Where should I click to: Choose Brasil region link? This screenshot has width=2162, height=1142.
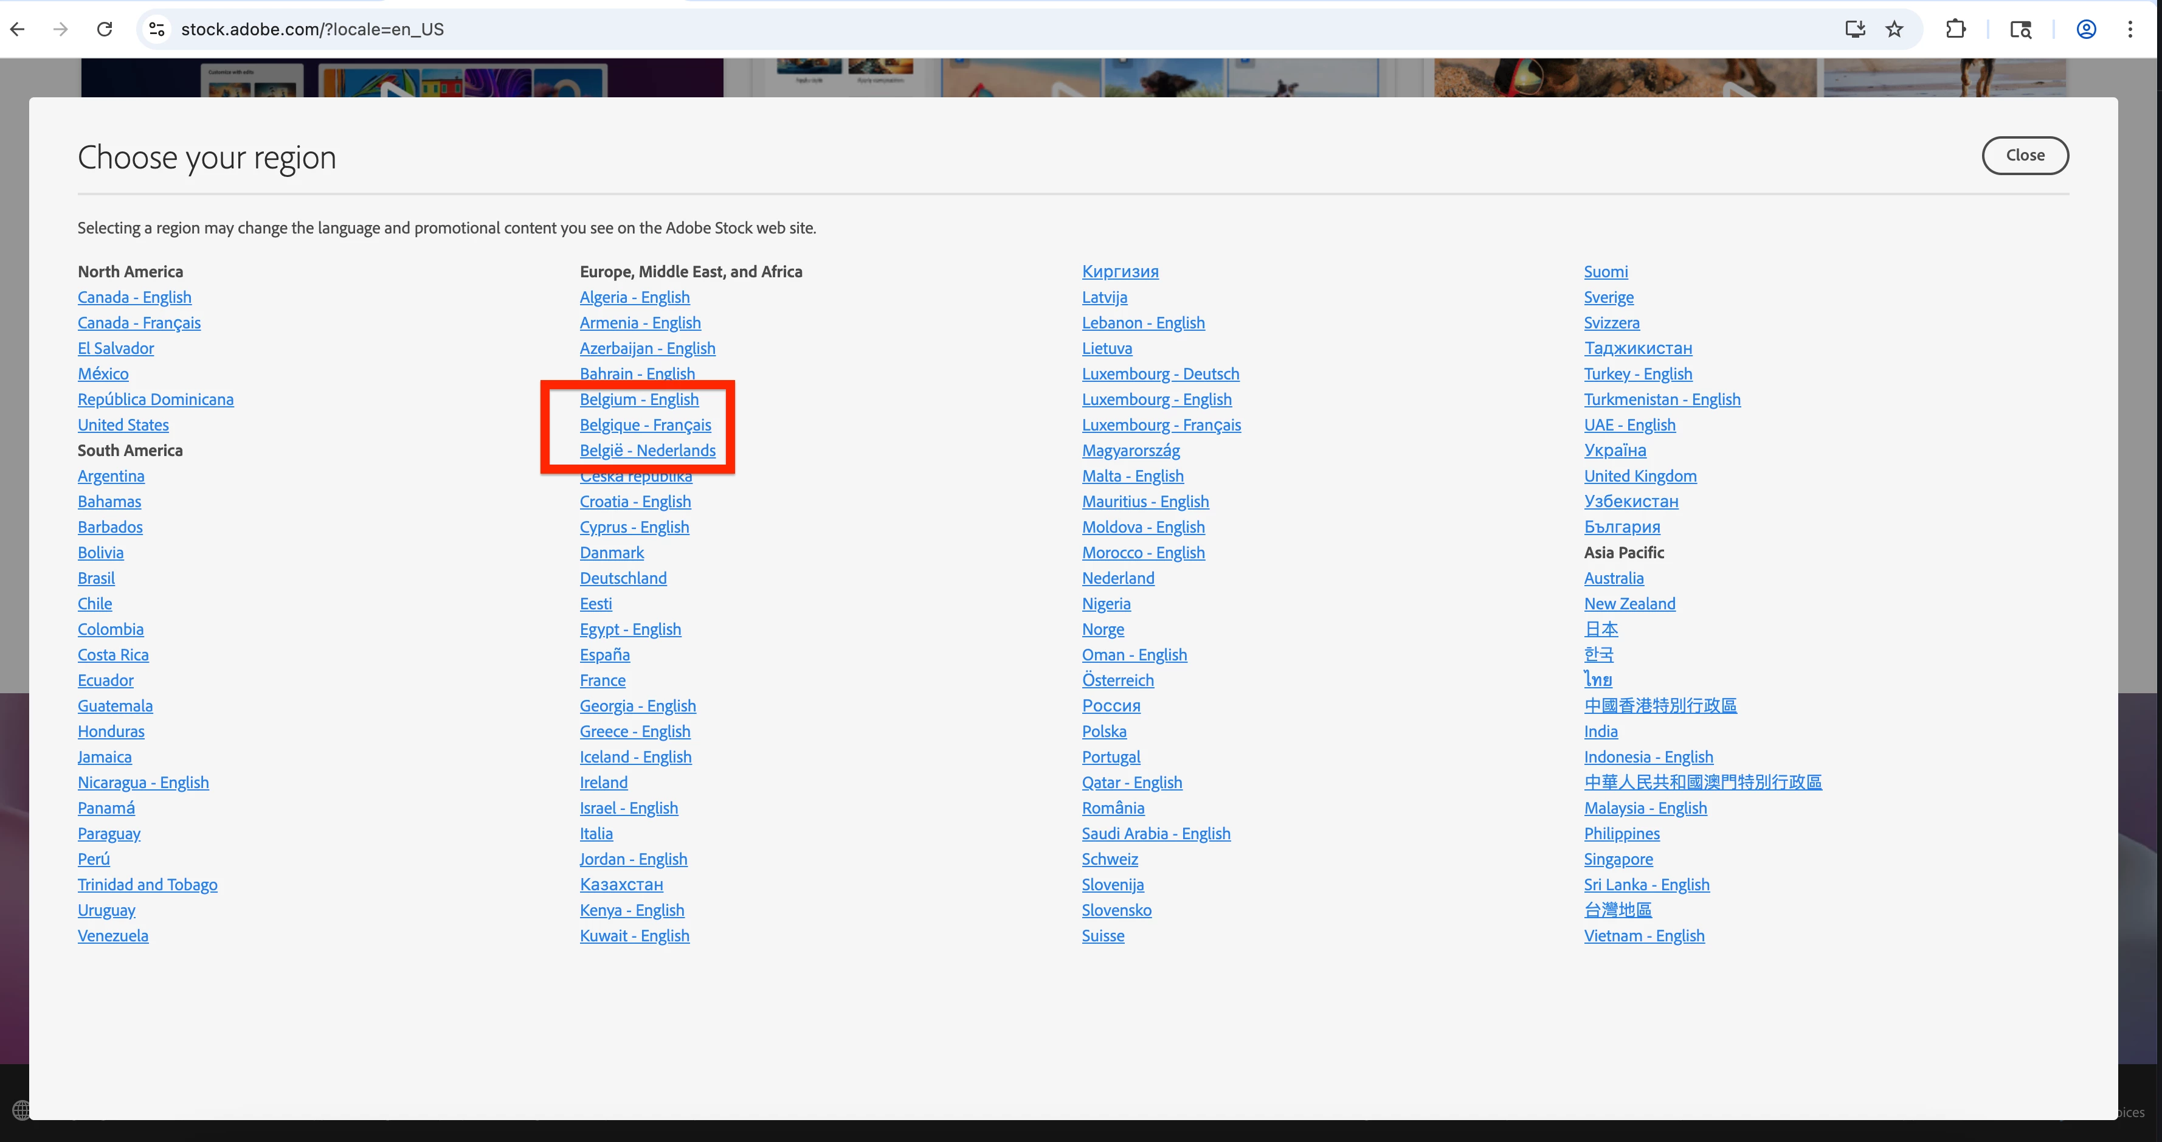(x=97, y=578)
